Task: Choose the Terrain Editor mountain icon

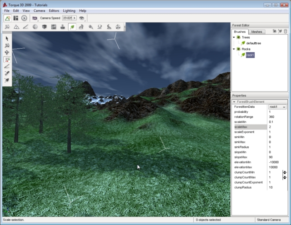Action: tap(17, 27)
